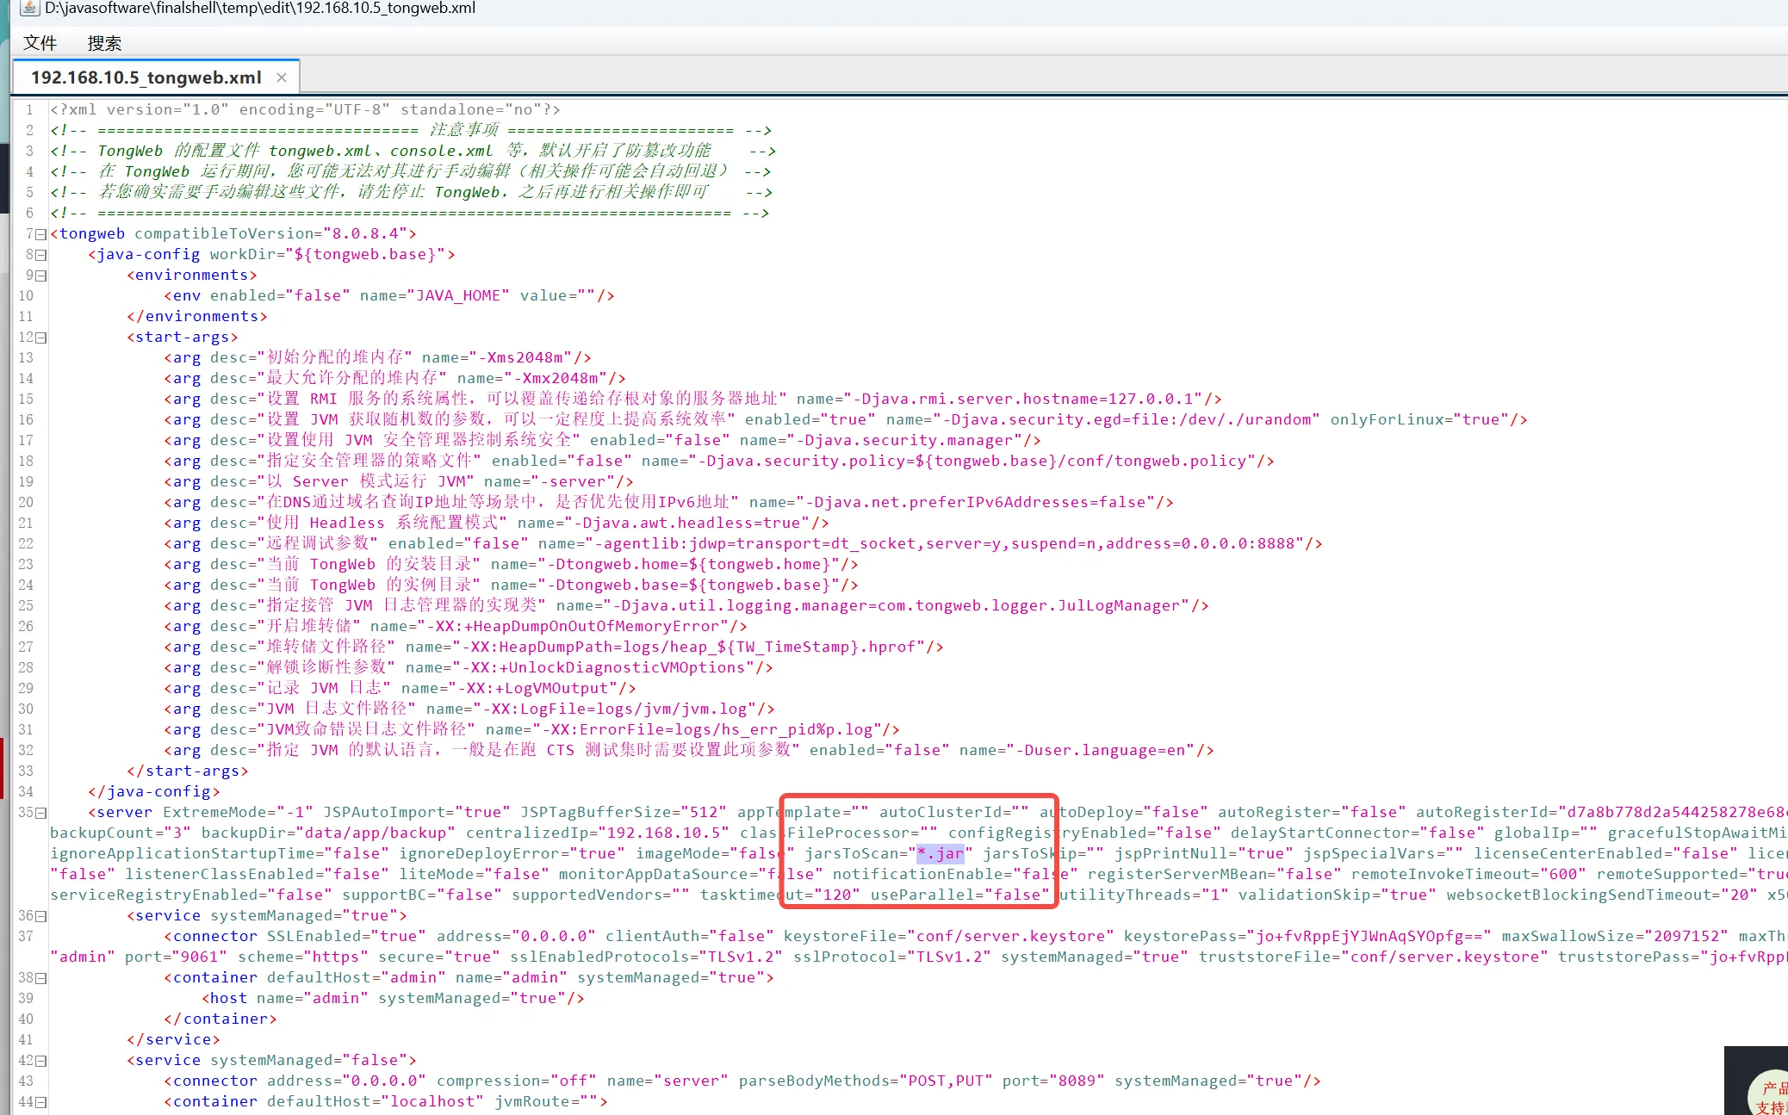The image size is (1788, 1115).
Task: Click the useParallel="false" attribute
Action: click(x=959, y=895)
